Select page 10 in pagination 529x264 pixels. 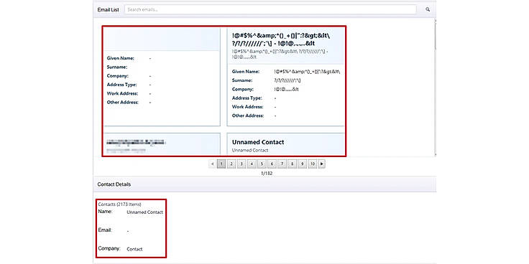(x=313, y=164)
